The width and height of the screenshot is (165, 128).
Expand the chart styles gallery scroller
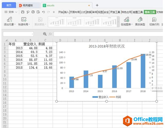(118, 22)
